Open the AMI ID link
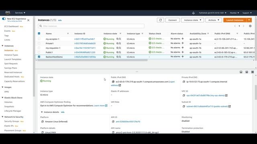Image resolution: width=257 pixels, height=144 pixels. click(128, 122)
